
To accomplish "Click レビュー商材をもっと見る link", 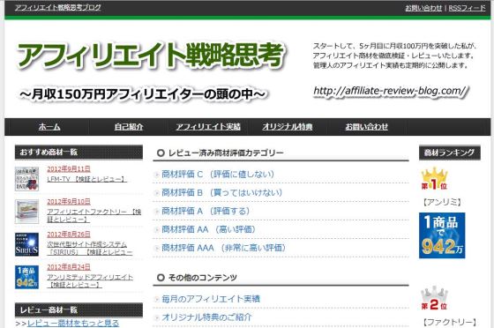I will 73,324.
